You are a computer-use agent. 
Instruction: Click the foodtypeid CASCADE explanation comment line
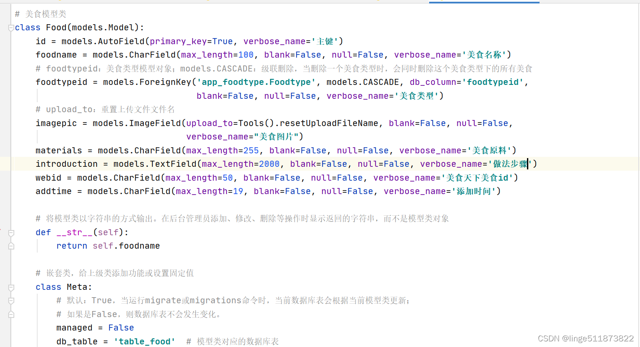(x=284, y=69)
